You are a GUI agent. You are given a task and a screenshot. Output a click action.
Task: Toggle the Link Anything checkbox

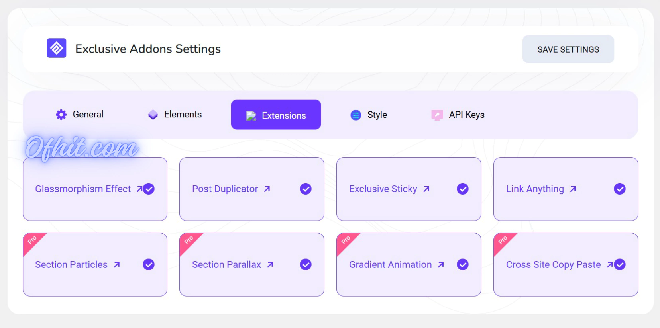620,189
